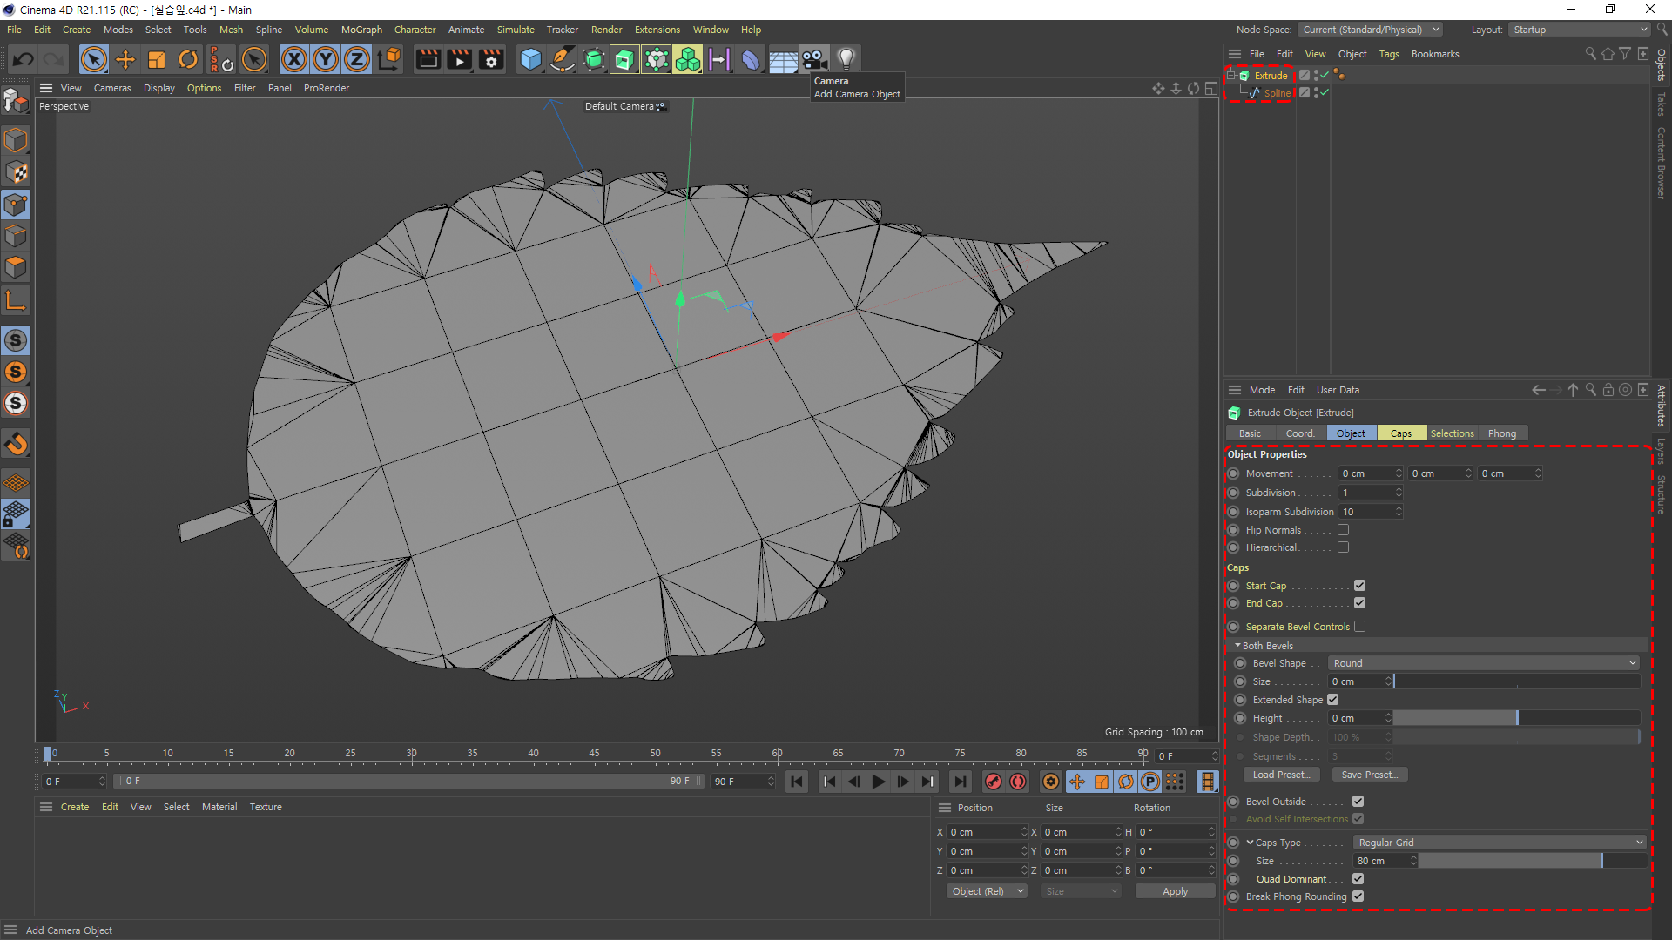
Task: Toggle X-axis lock icon
Action: click(293, 59)
